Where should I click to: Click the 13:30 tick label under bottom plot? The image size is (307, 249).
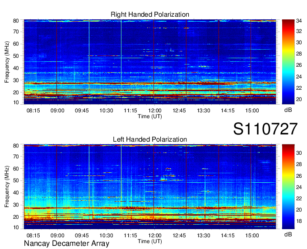204,235
